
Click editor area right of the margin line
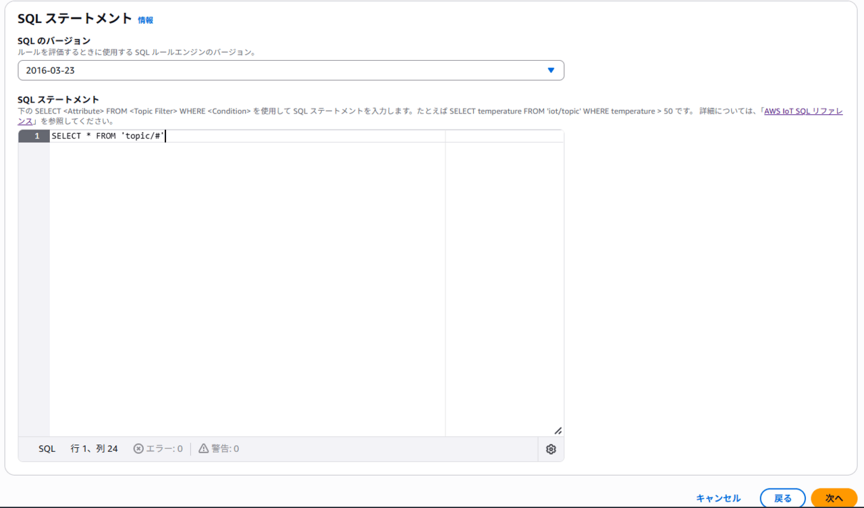[504, 284]
